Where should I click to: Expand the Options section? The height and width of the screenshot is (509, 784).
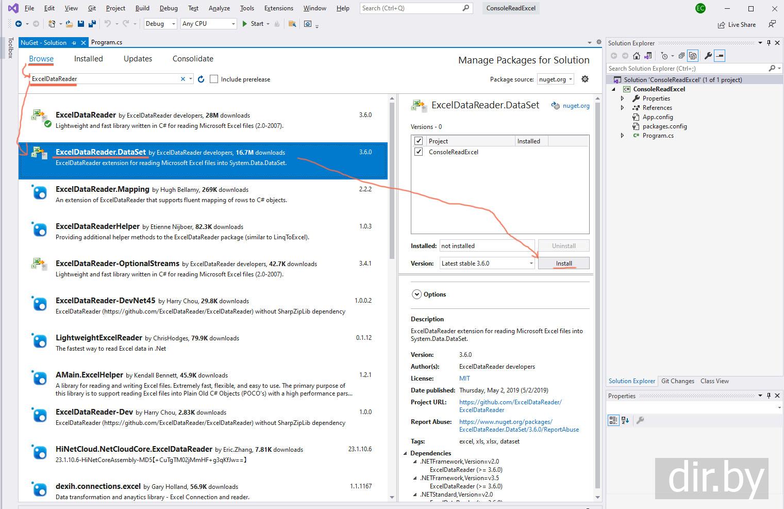pos(416,294)
